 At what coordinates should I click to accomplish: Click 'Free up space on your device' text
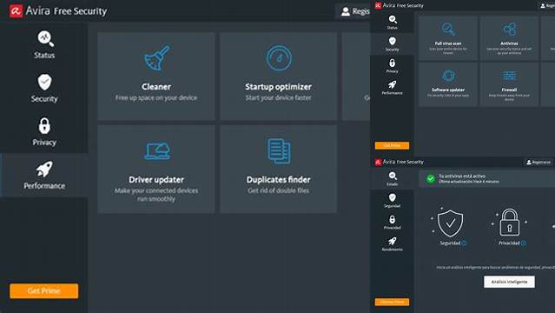[x=156, y=98]
